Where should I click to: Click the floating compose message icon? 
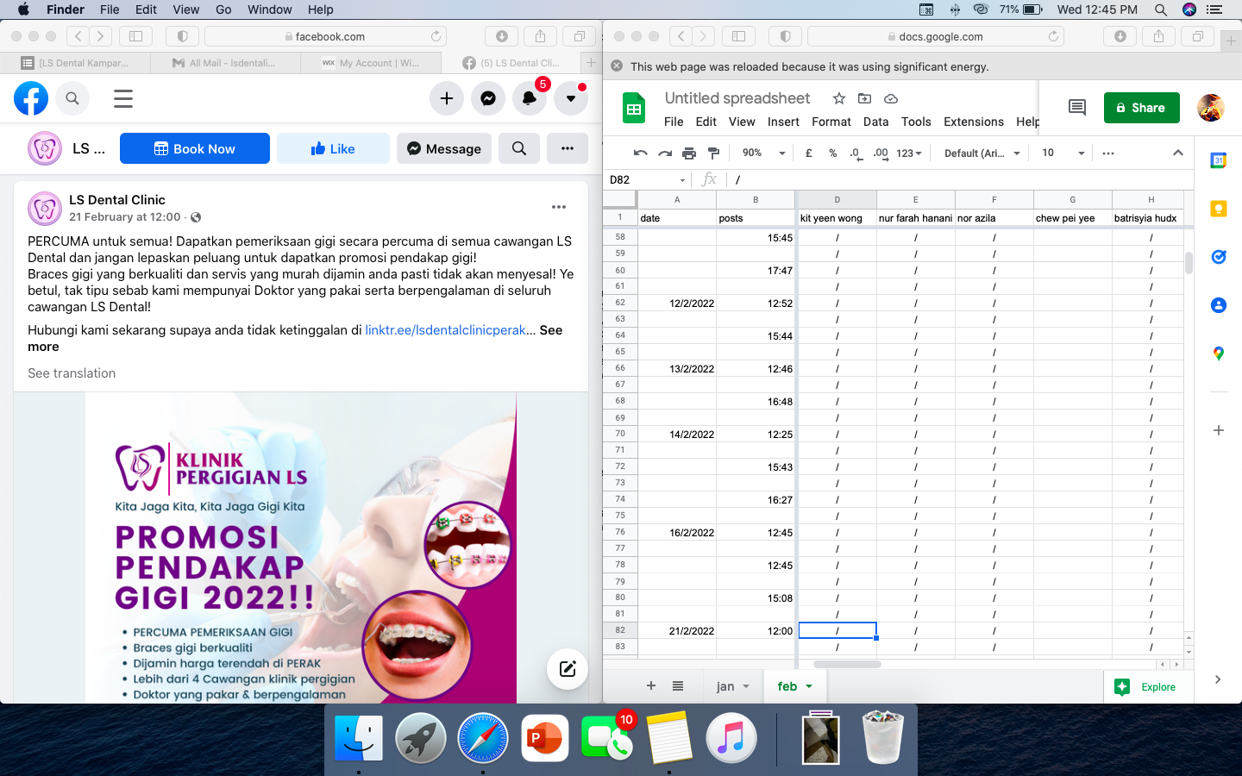pos(568,669)
